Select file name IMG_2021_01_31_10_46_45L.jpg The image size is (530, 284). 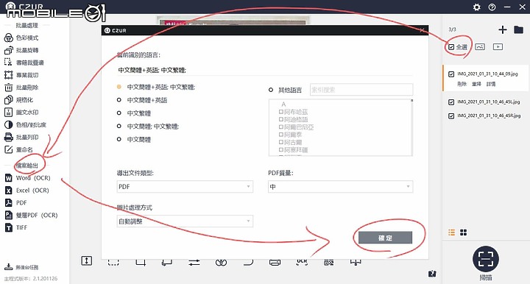489,102
